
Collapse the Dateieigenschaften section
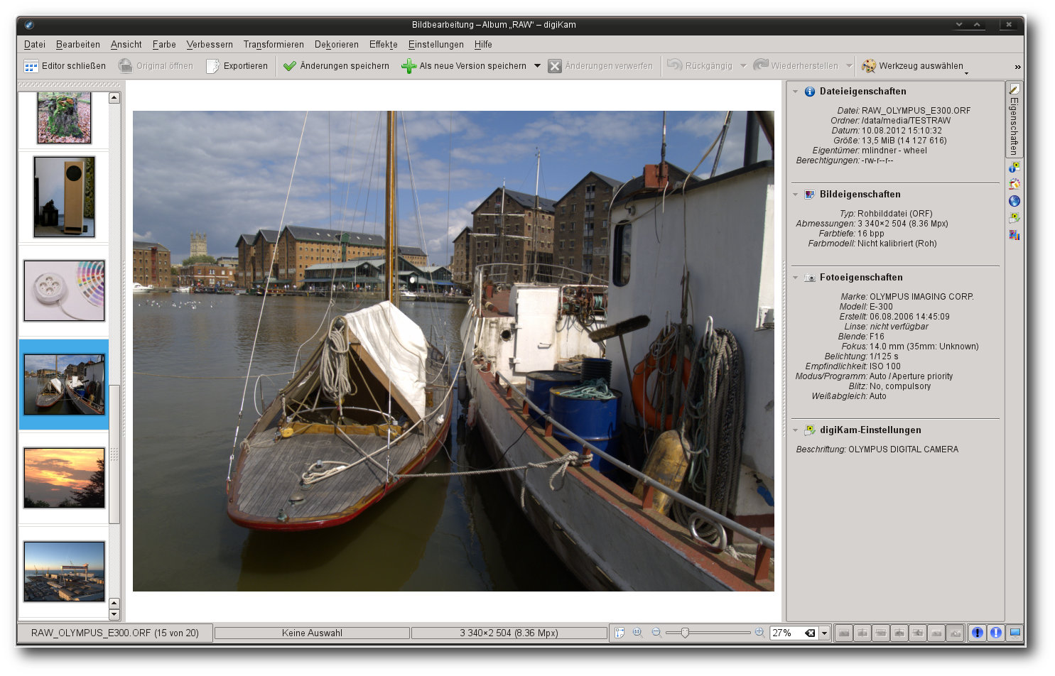pos(795,92)
